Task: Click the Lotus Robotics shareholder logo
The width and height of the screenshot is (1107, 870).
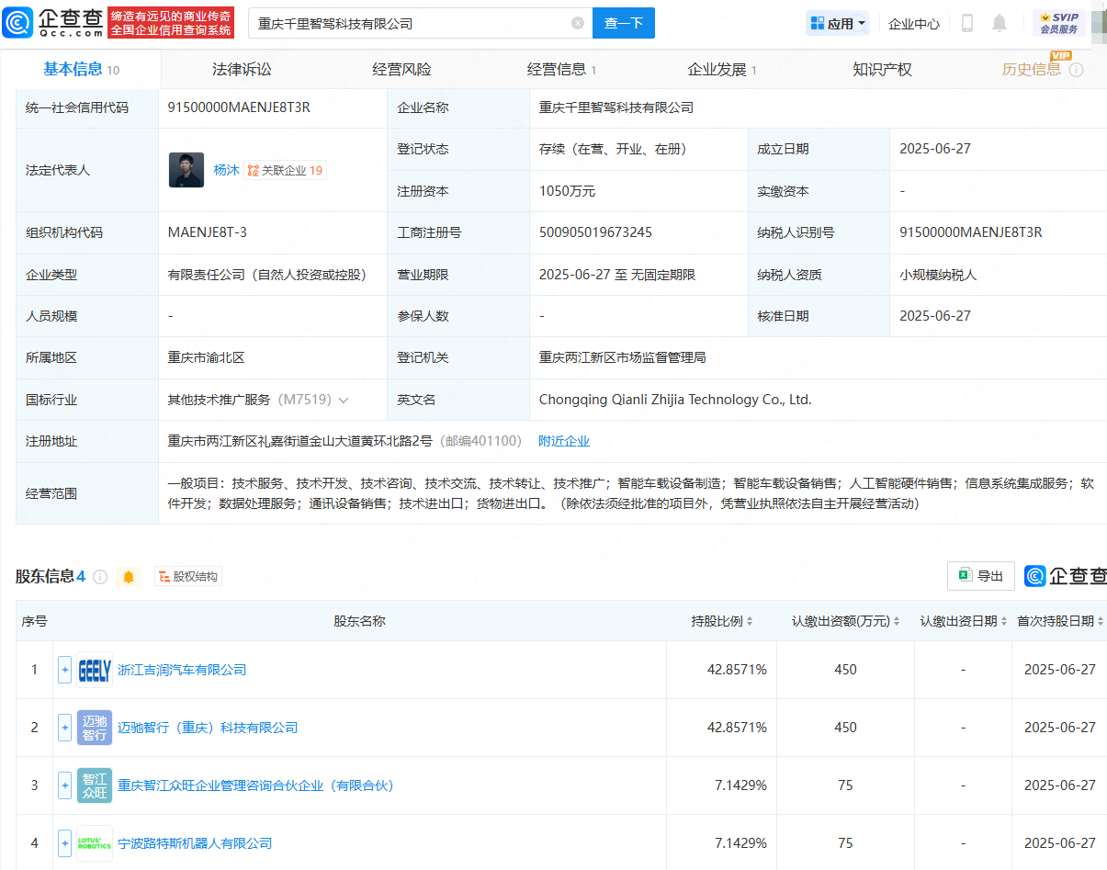Action: point(95,843)
